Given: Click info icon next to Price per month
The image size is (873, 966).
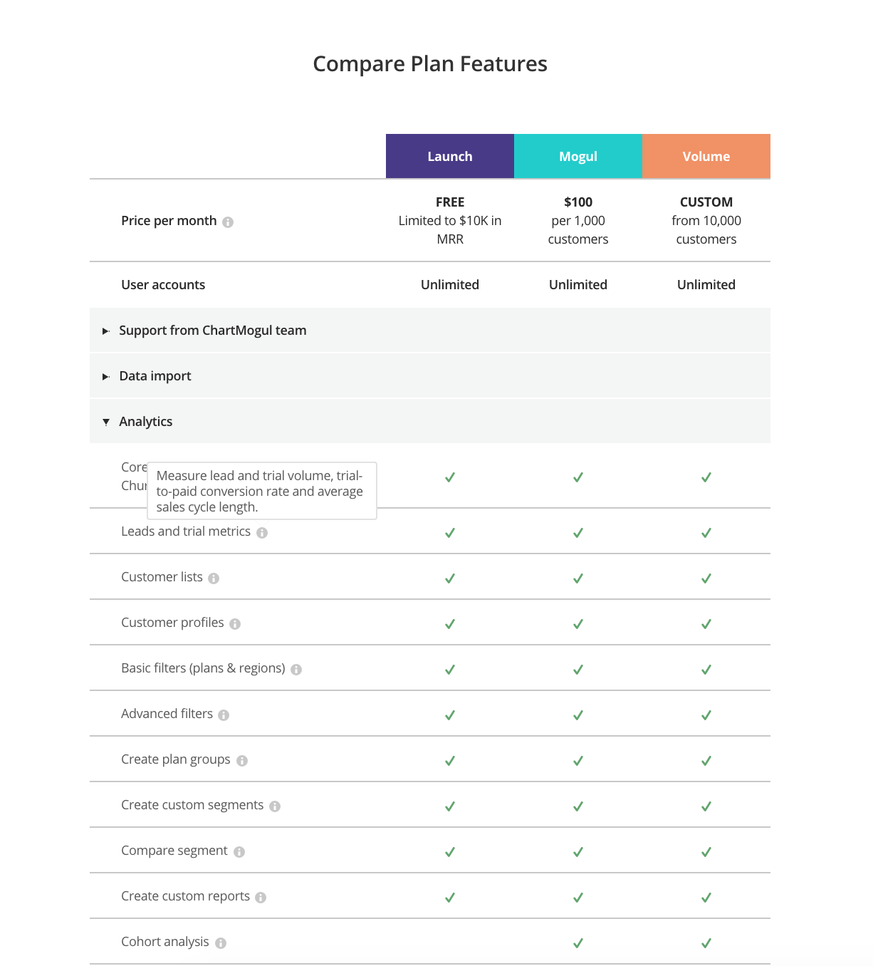Looking at the screenshot, I should pos(228,222).
